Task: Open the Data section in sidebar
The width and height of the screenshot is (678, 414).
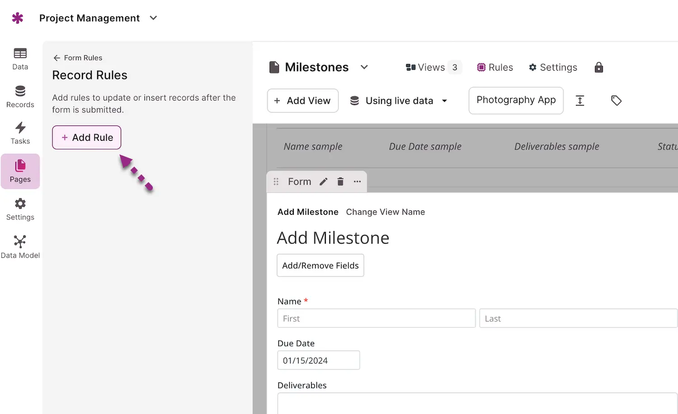Action: click(x=20, y=59)
